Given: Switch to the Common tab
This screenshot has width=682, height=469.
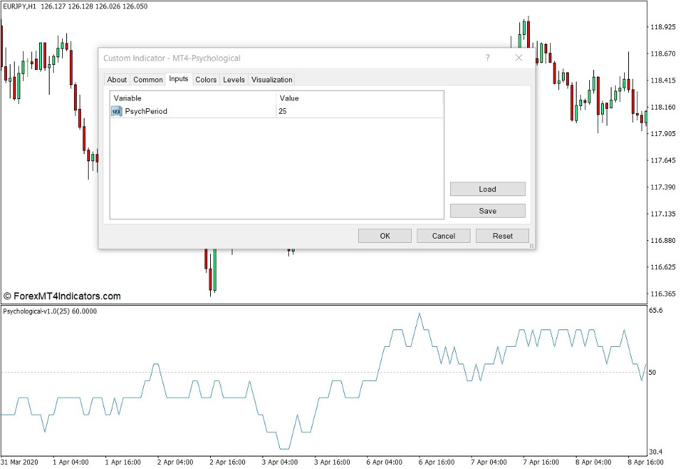Looking at the screenshot, I should (148, 80).
